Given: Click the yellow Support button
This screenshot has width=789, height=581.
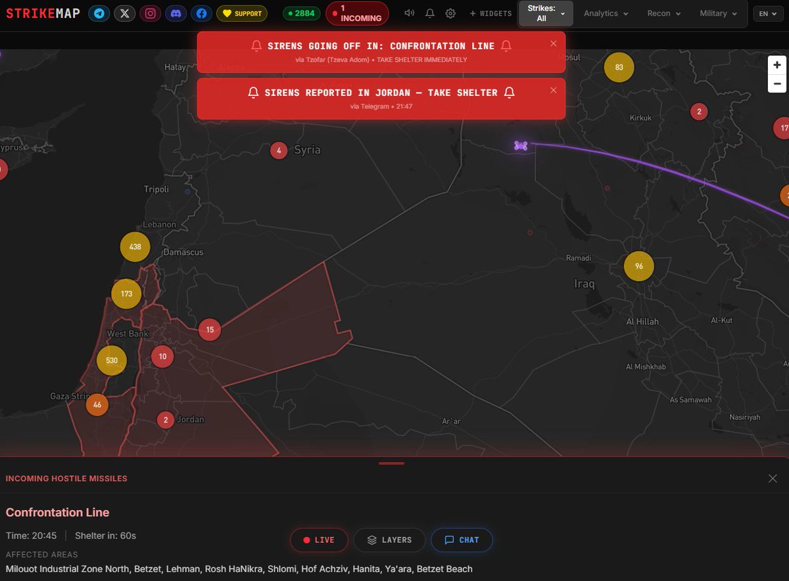Looking at the screenshot, I should [x=242, y=13].
